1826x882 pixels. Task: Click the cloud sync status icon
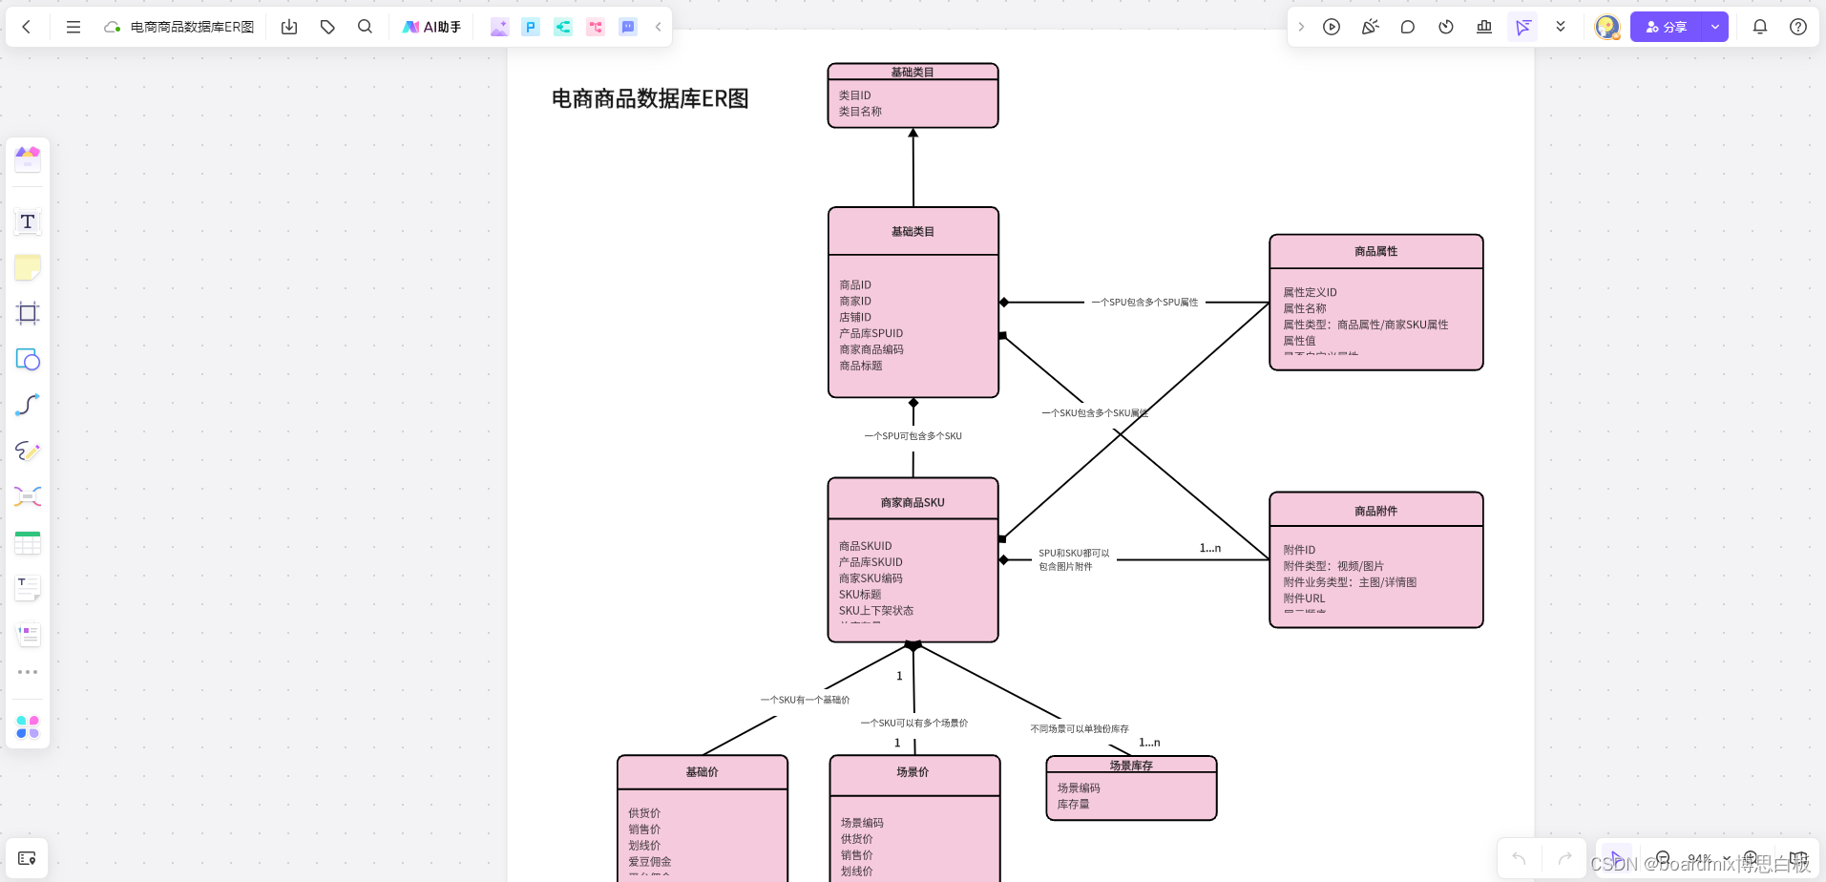coord(112,27)
